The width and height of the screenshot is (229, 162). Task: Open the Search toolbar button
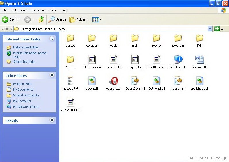click(x=57, y=19)
